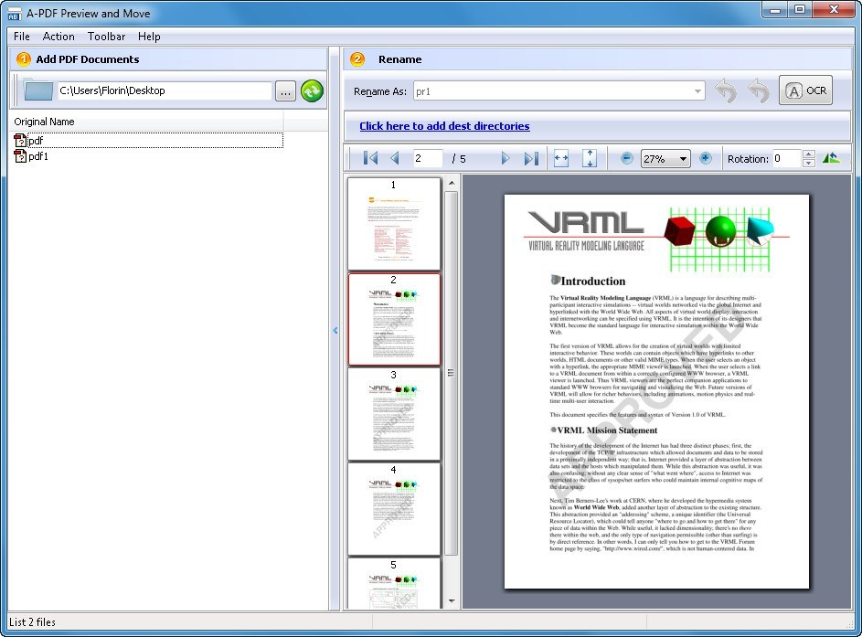Jump to the last page
862x637 pixels.
(530, 158)
